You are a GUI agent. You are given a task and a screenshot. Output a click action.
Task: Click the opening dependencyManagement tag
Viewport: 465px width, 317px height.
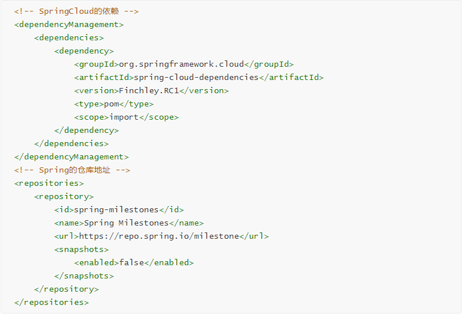point(69,25)
